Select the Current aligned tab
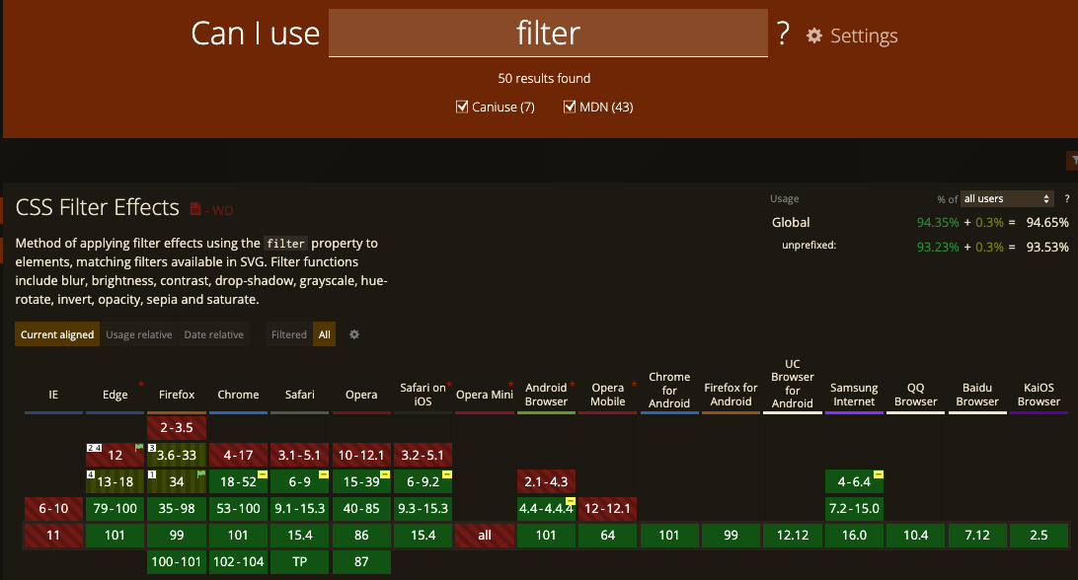This screenshot has height=580, width=1078. click(57, 334)
